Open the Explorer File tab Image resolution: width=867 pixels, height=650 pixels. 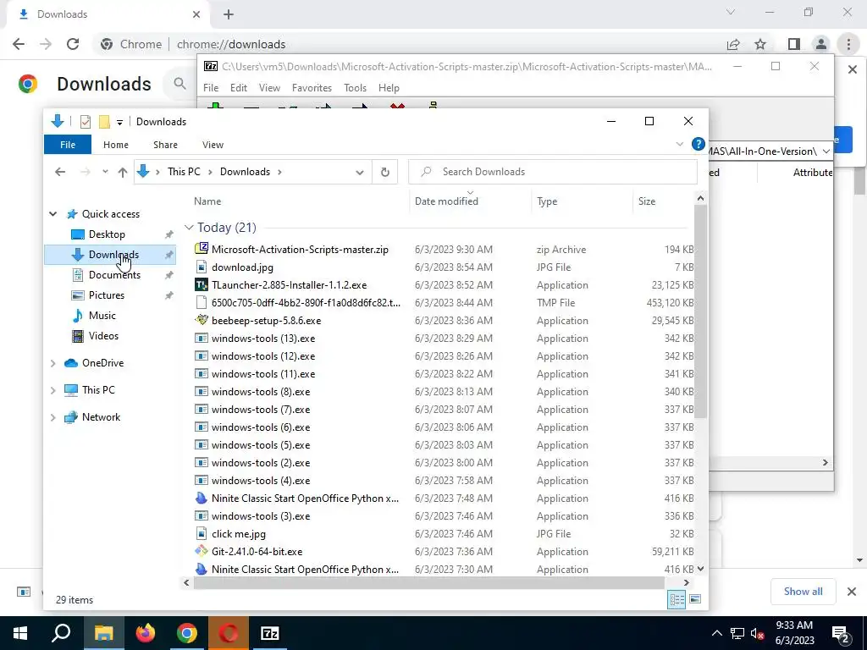(68, 144)
